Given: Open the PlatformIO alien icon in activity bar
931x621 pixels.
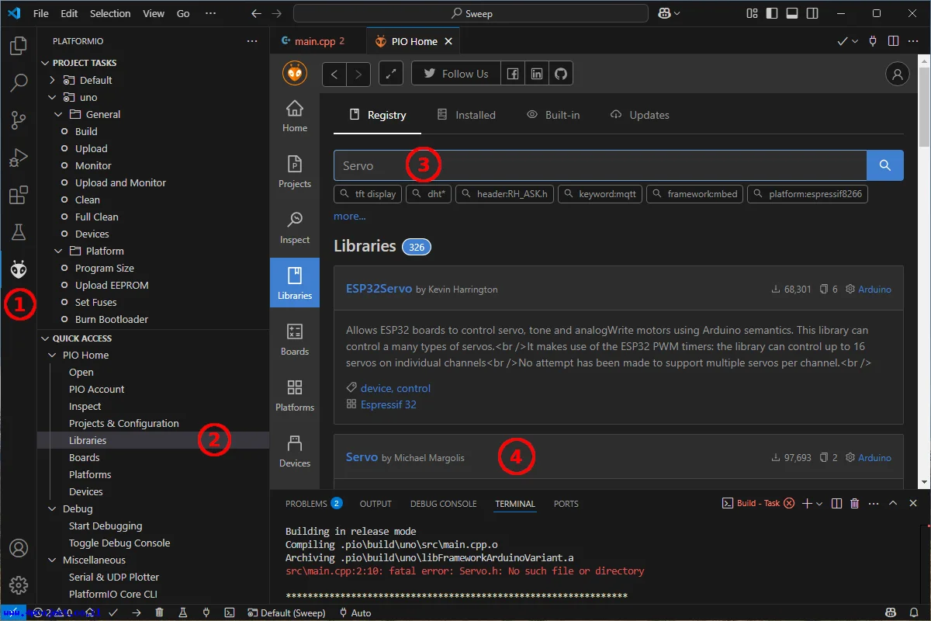Looking at the screenshot, I should point(19,269).
